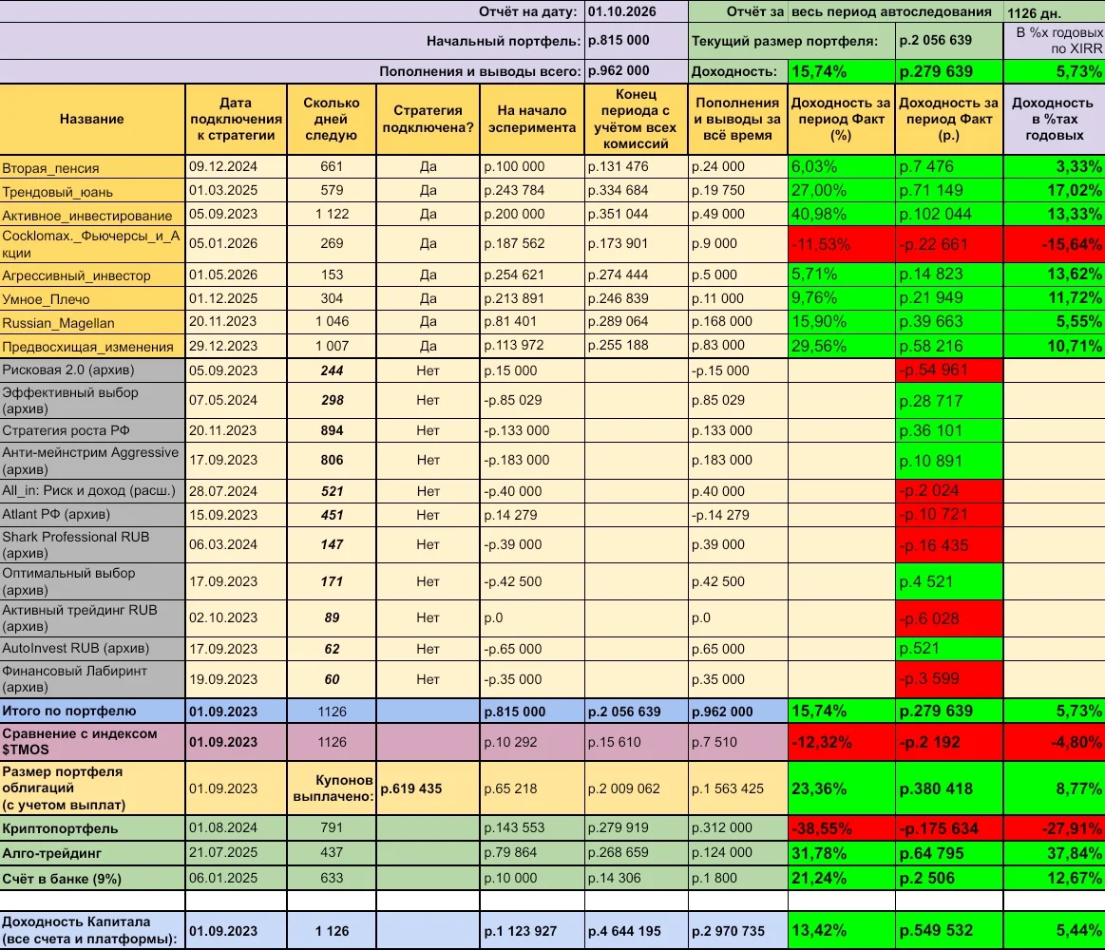
Task: Click the total capital profit р.549 532
Action: [x=949, y=930]
